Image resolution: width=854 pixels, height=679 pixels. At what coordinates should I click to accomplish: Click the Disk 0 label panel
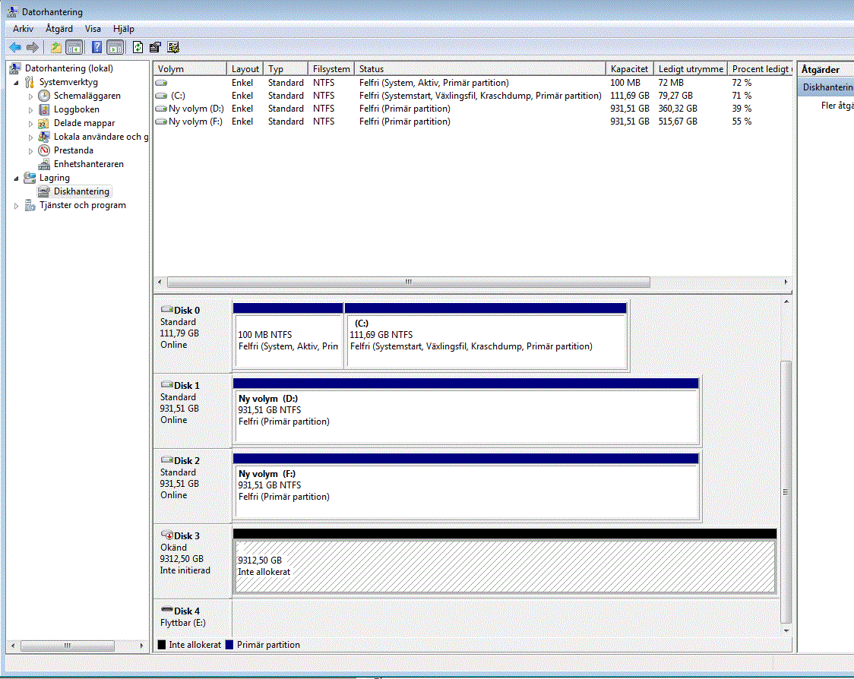point(193,336)
